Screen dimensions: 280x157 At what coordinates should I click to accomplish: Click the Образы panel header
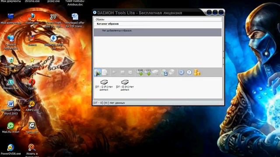click(157, 19)
